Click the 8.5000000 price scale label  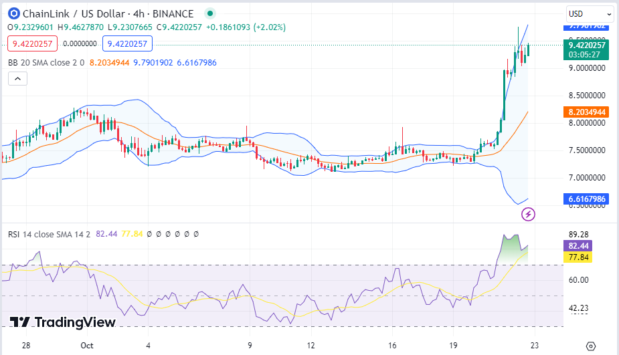(587, 96)
